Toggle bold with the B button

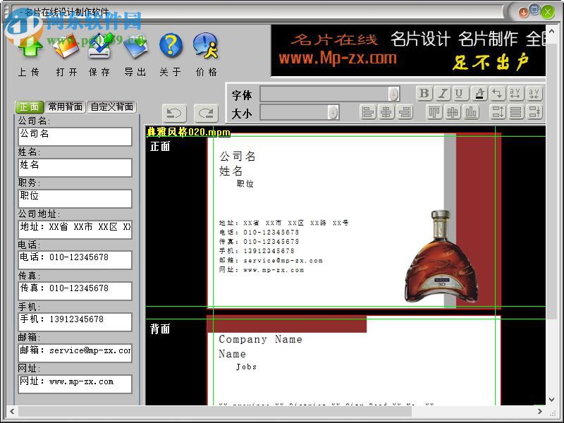[425, 92]
